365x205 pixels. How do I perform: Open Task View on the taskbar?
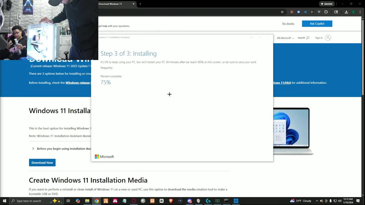(68, 201)
